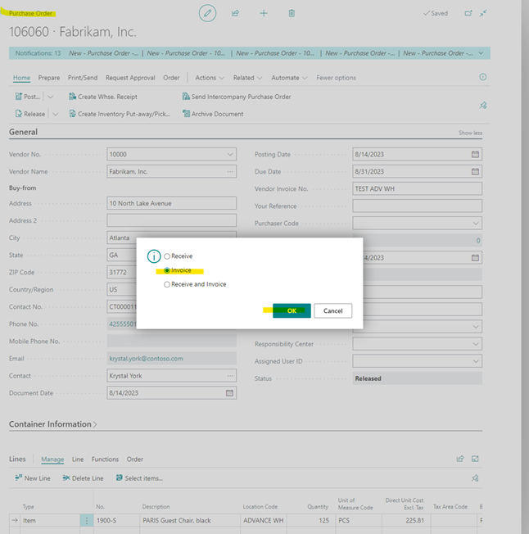Click the Lines pin icon
Viewport: 529px width, 534px height.
(x=475, y=478)
